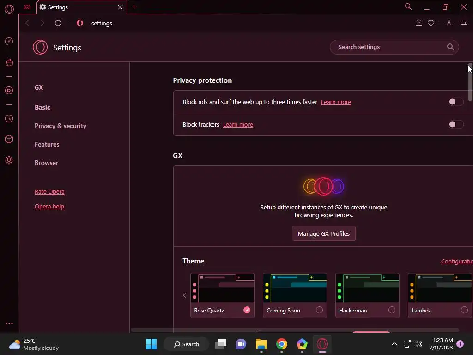Open the sidebar three-dots options
Image resolution: width=473 pixels, height=355 pixels.
point(9,324)
